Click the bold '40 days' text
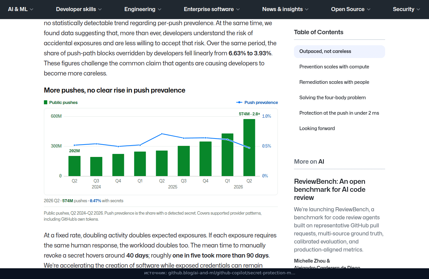429x279 pixels. coord(137,256)
